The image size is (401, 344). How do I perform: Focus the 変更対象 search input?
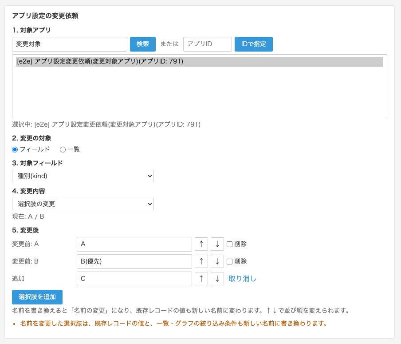click(70, 44)
